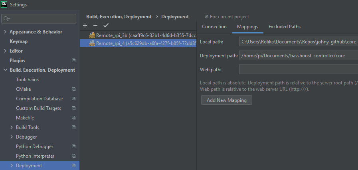Click project-level icon beside Plugins

pos(73,61)
